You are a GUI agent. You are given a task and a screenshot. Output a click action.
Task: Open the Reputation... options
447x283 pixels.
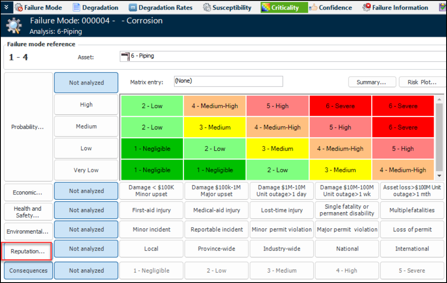tap(28, 251)
